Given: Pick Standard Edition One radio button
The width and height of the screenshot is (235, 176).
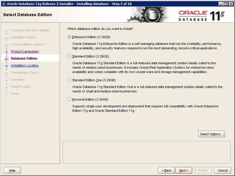Looking at the screenshot, I should tap(69, 80).
